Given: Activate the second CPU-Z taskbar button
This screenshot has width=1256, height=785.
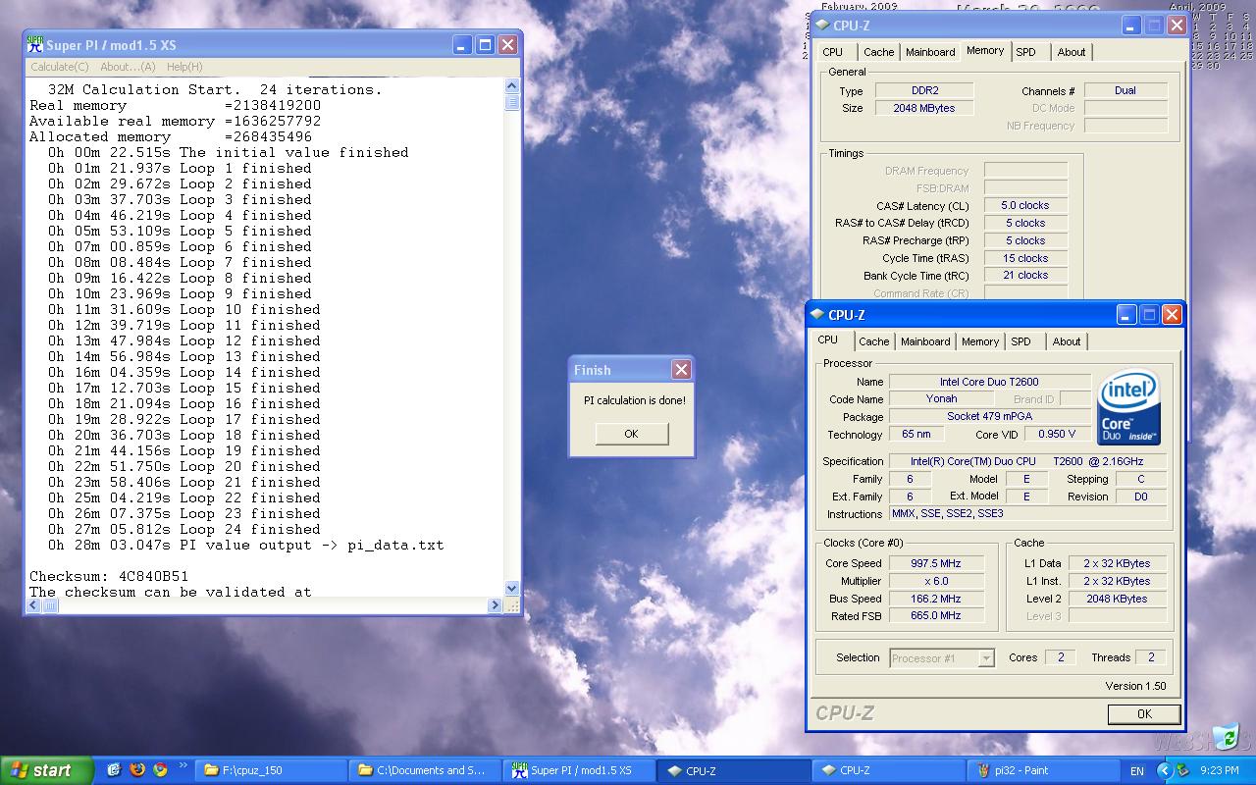Looking at the screenshot, I should click(888, 770).
